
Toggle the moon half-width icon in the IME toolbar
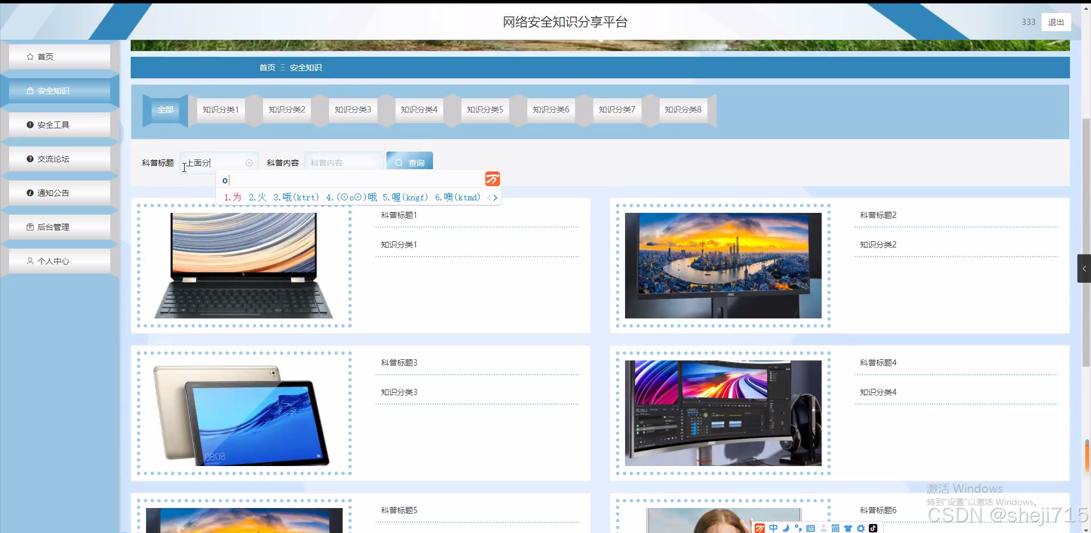click(x=786, y=528)
